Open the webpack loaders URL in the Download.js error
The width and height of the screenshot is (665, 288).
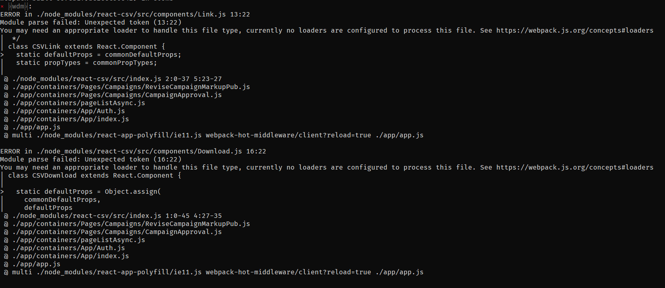[x=575, y=168]
